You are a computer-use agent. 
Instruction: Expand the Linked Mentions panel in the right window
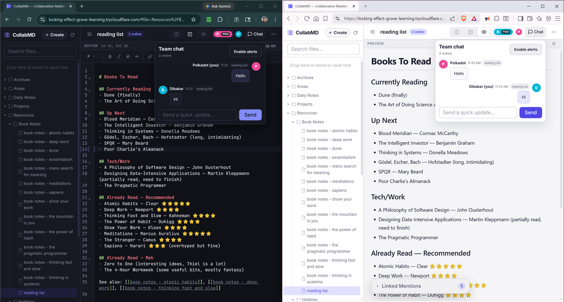(x=420, y=286)
